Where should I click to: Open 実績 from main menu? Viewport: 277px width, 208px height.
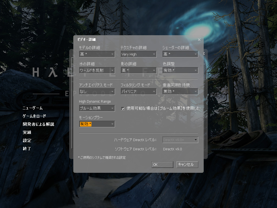27,132
